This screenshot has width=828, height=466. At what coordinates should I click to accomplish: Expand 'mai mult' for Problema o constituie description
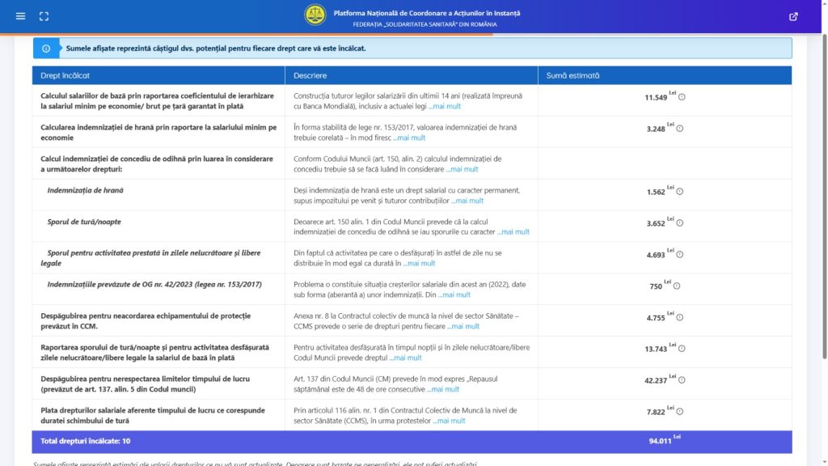454,294
